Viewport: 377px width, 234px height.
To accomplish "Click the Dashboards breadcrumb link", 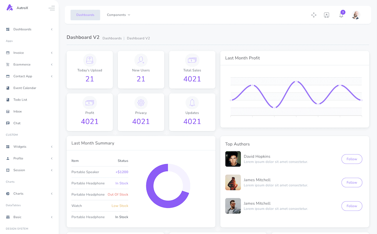I will [112, 38].
